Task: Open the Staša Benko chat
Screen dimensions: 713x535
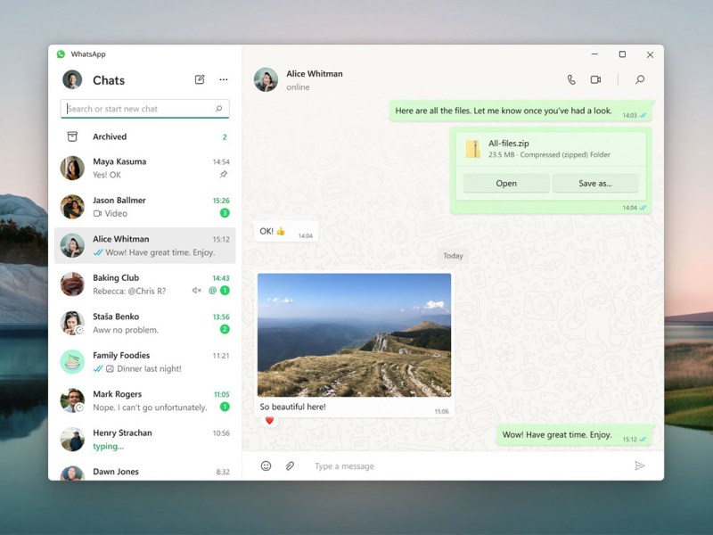Action: [145, 323]
